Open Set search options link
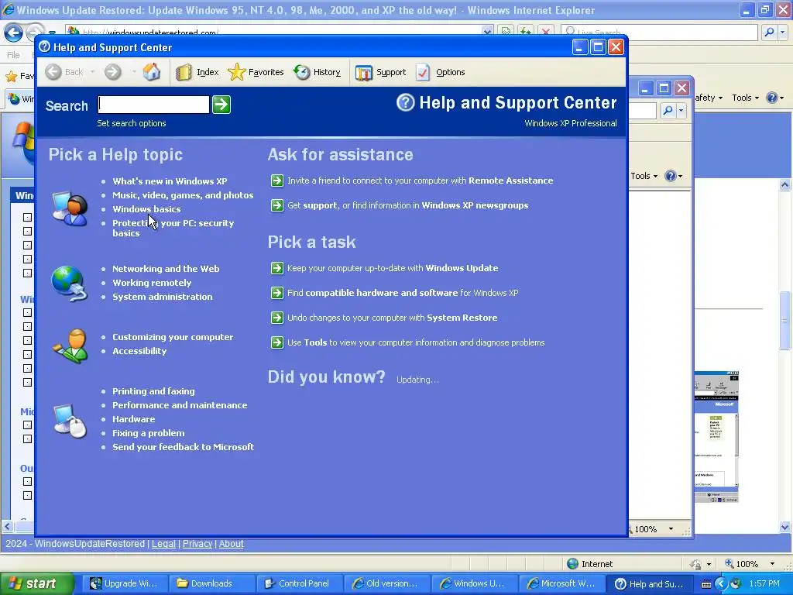This screenshot has width=793, height=595. [x=132, y=123]
